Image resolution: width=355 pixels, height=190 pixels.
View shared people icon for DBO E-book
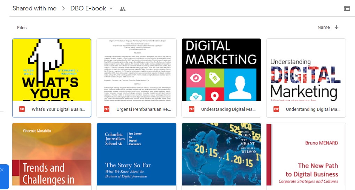[x=123, y=9]
